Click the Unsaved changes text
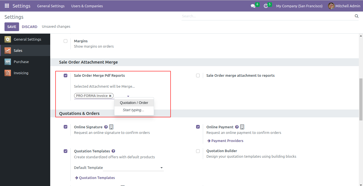The width and height of the screenshot is (363, 186). point(56,27)
